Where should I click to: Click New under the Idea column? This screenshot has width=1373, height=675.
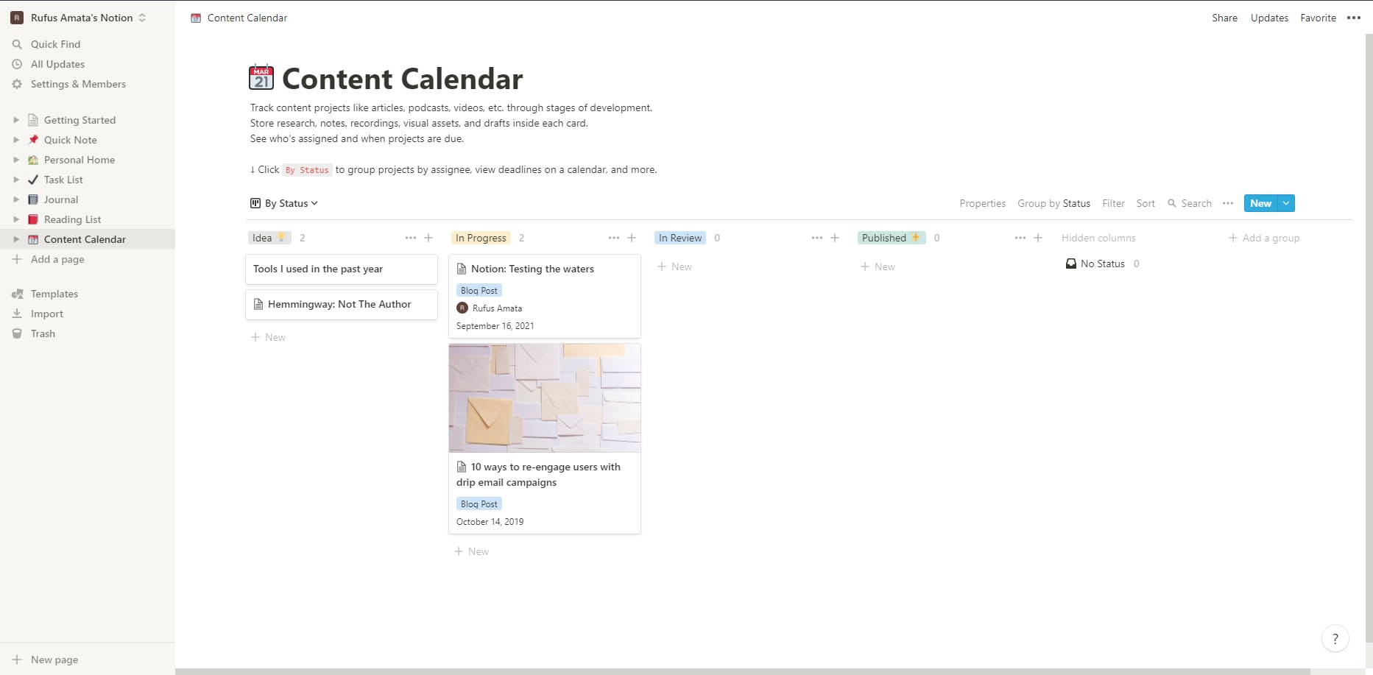coord(268,337)
